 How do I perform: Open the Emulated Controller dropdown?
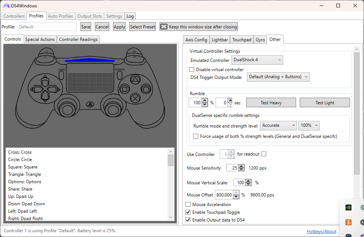tap(257, 60)
